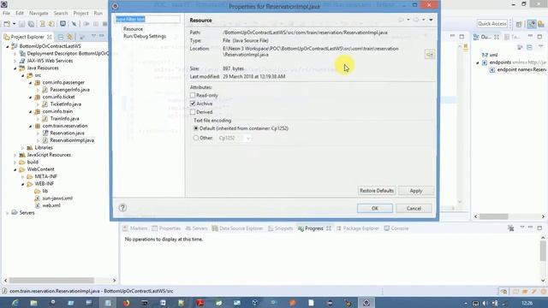
Task: Click the New wizard toolbar icon
Action: tap(7, 24)
